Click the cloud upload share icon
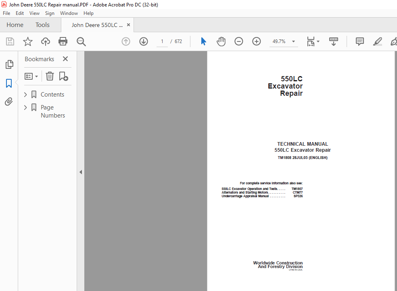 point(46,41)
